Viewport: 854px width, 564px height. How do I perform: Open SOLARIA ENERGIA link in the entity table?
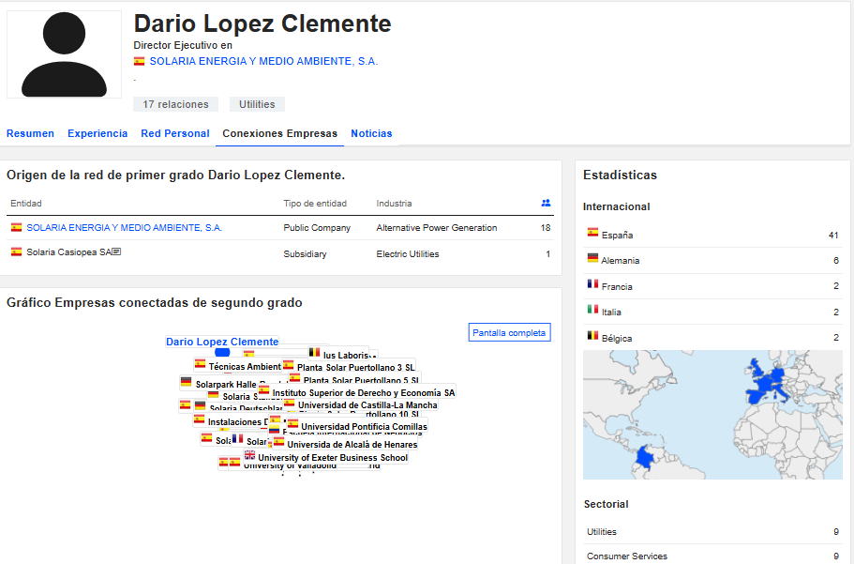124,227
